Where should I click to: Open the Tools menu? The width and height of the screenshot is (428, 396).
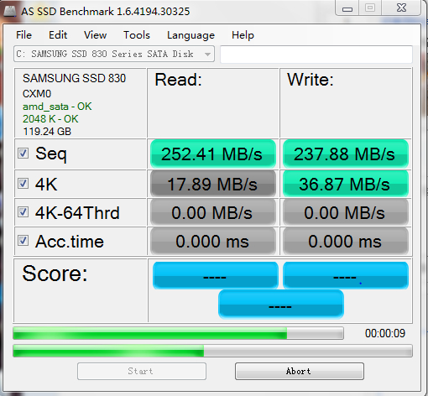pos(137,35)
